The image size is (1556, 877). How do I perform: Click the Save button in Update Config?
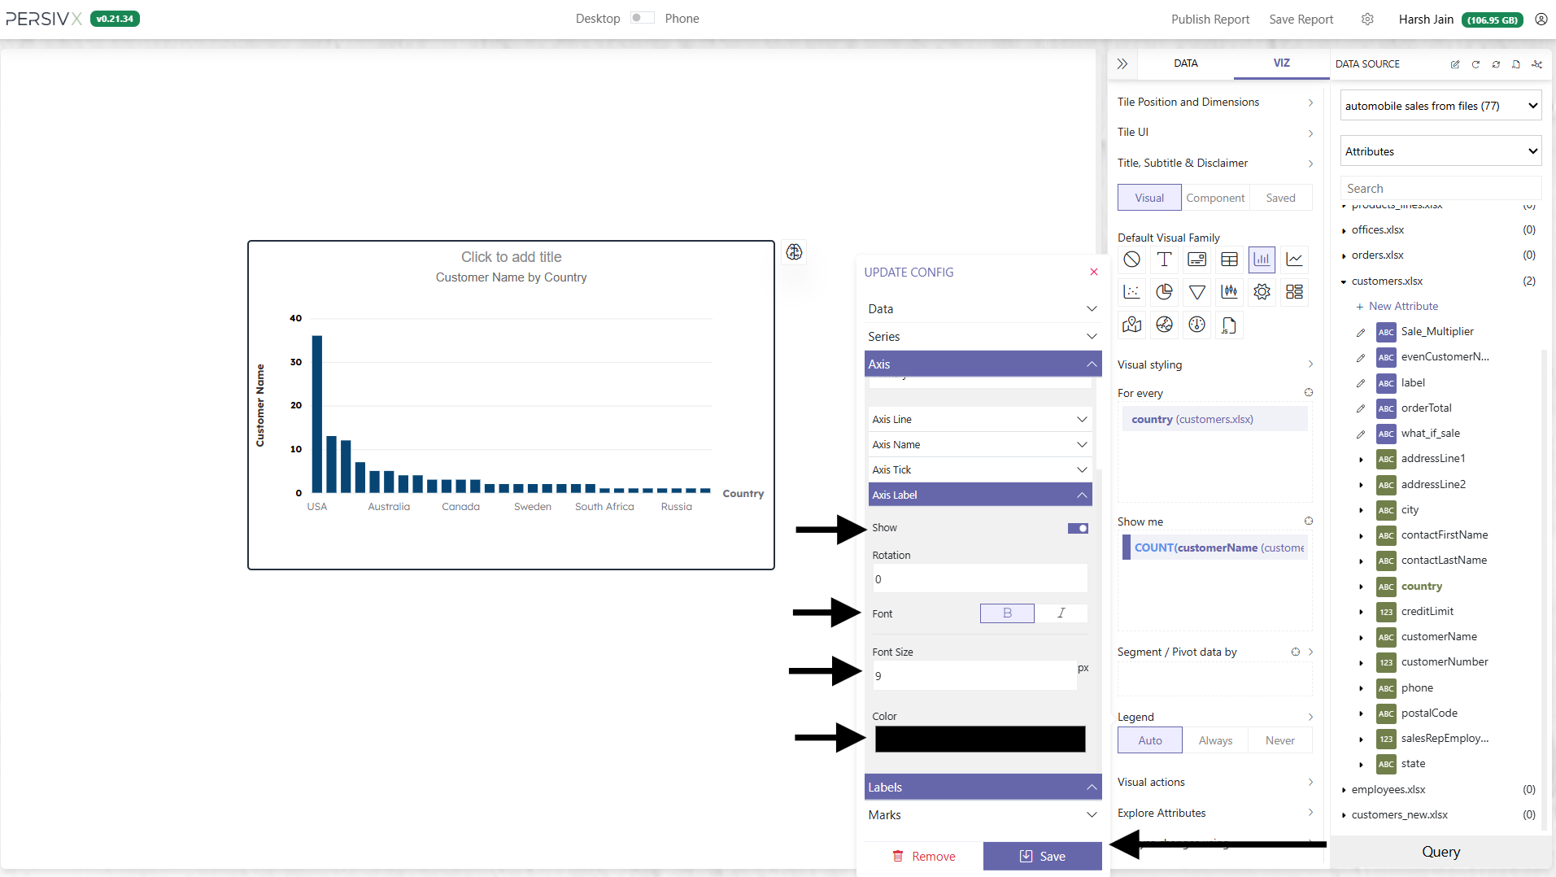point(1042,856)
